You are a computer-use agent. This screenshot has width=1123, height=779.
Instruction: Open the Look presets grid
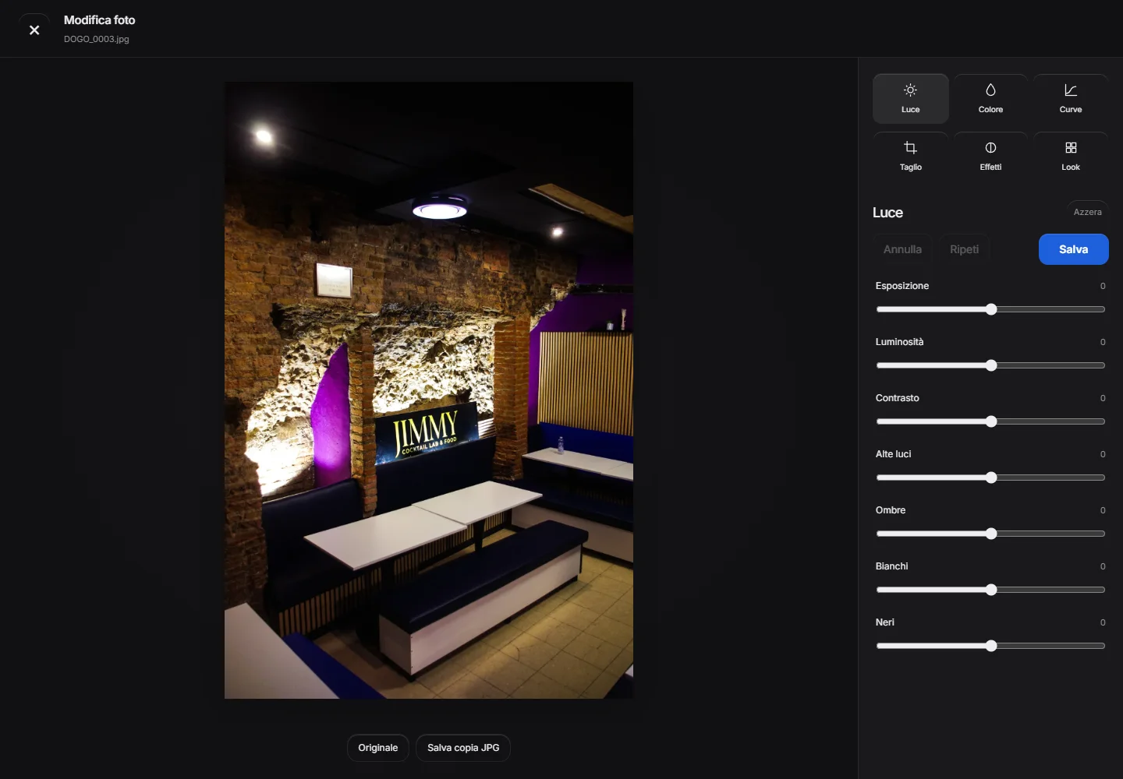[1071, 157]
